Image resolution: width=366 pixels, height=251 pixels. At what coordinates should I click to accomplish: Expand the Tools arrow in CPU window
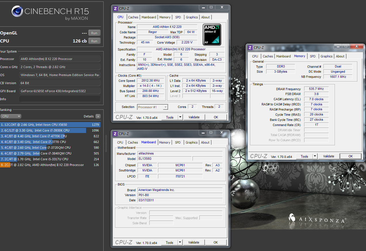coord(180,117)
